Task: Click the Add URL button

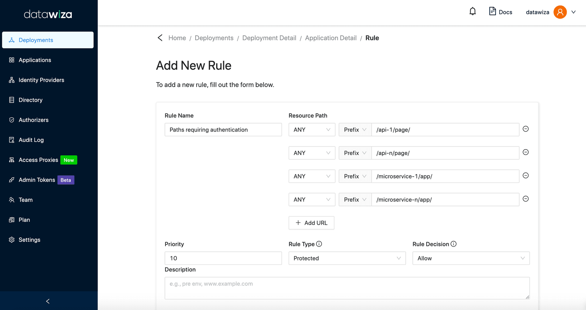Action: (x=311, y=223)
